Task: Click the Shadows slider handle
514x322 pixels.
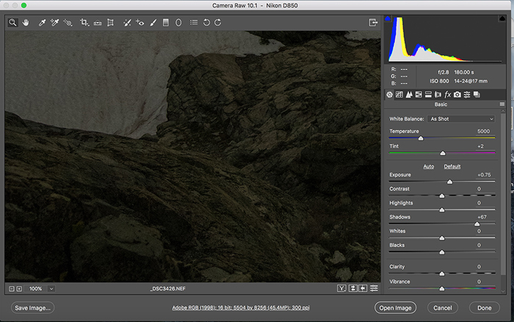Action: 477,223
